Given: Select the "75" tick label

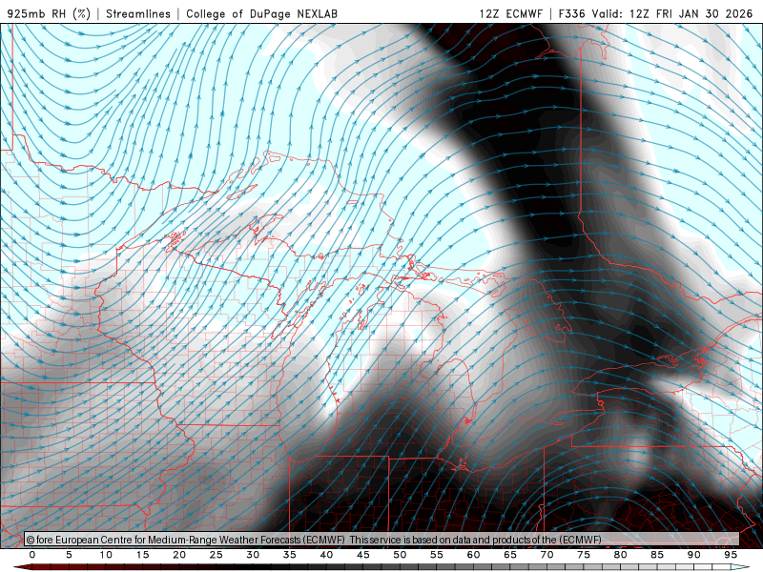Looking at the screenshot, I should pyautogui.click(x=584, y=555).
